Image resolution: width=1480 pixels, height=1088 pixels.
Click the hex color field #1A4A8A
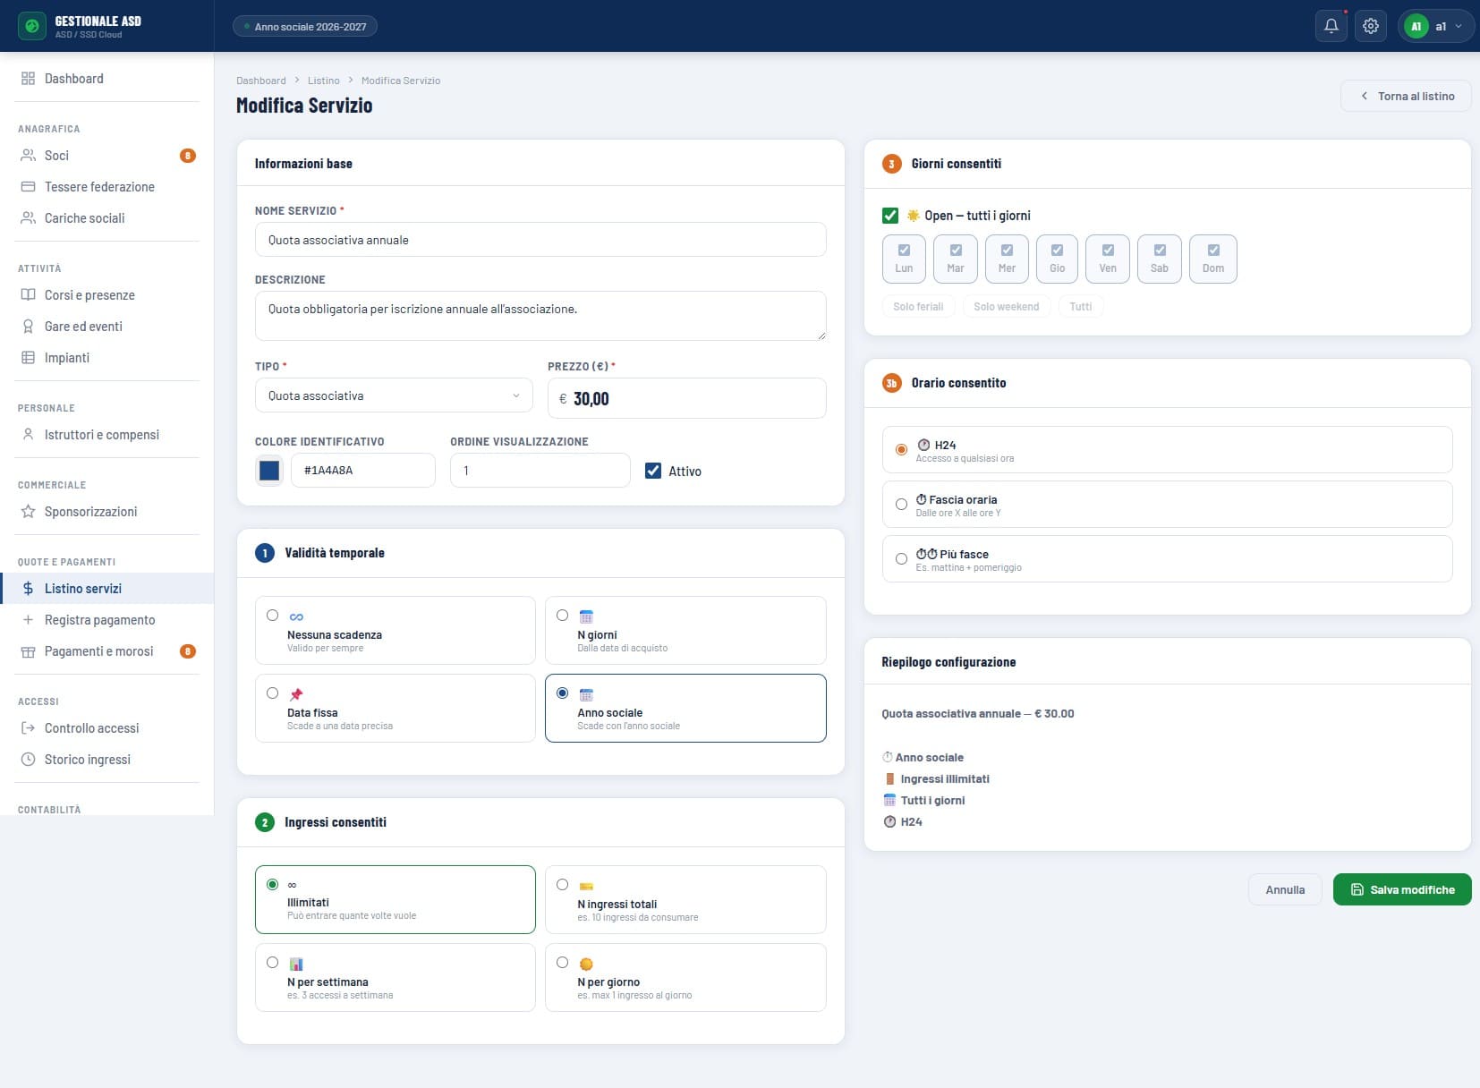[363, 471]
